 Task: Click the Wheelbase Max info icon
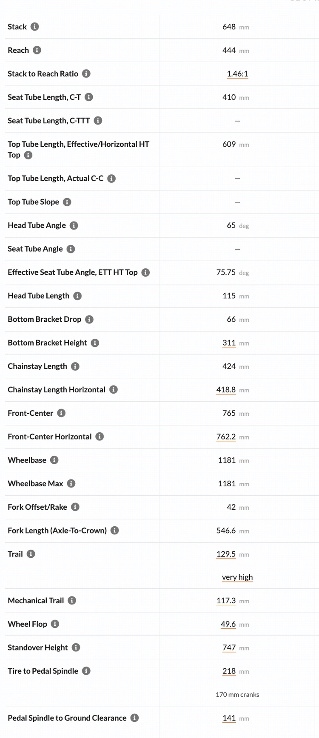[x=71, y=483]
